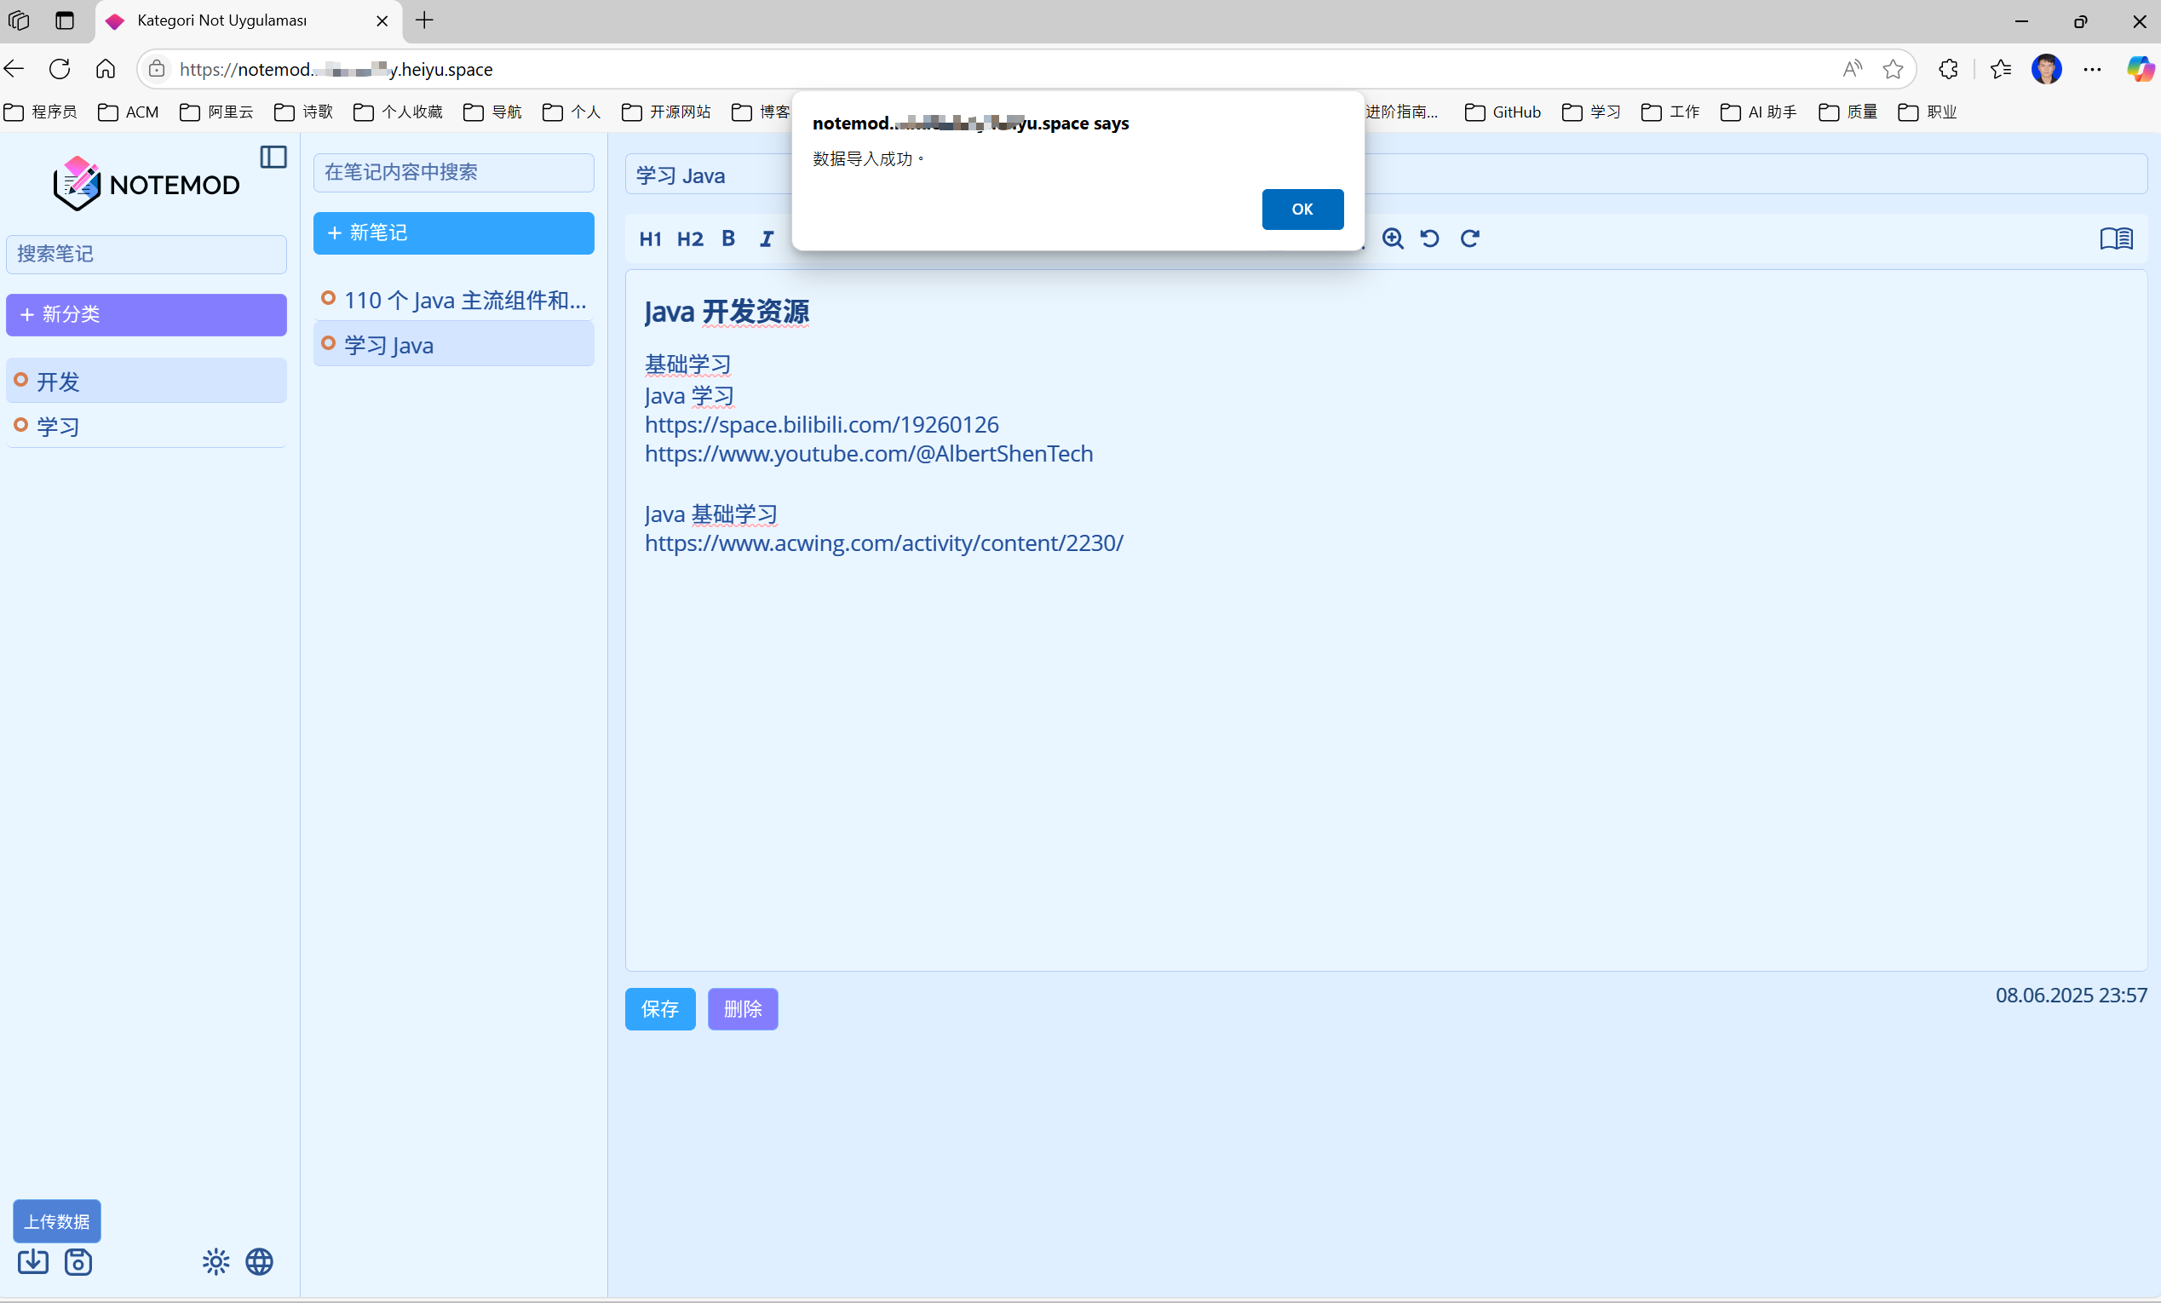
Task: Open the language globe selector
Action: click(259, 1262)
